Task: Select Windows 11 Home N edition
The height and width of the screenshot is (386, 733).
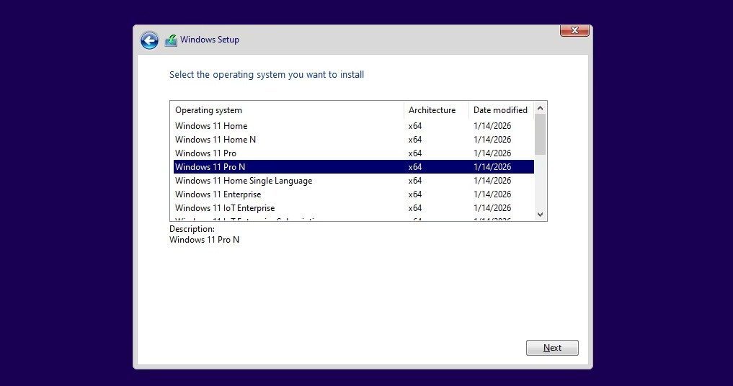Action: pyautogui.click(x=353, y=139)
